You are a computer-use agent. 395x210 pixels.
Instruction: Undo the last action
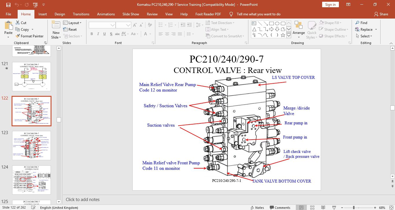point(16,5)
